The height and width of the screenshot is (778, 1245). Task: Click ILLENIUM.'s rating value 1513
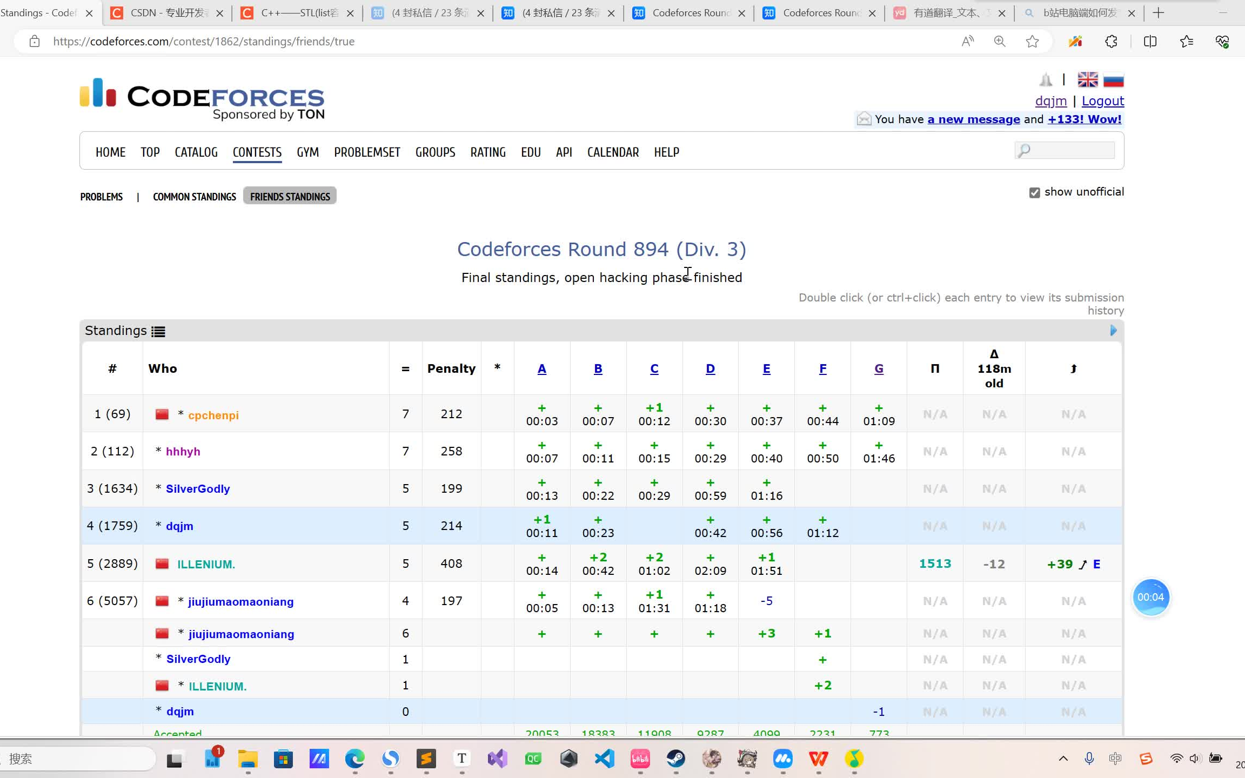click(935, 564)
